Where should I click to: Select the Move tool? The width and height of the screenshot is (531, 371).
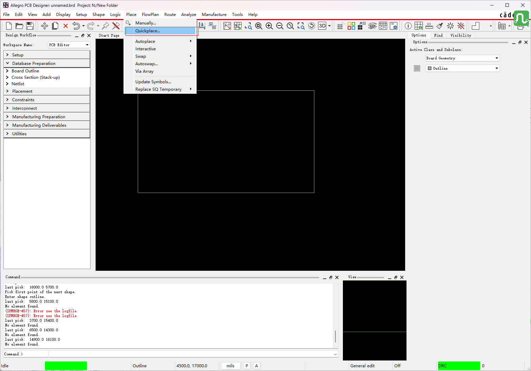45,26
